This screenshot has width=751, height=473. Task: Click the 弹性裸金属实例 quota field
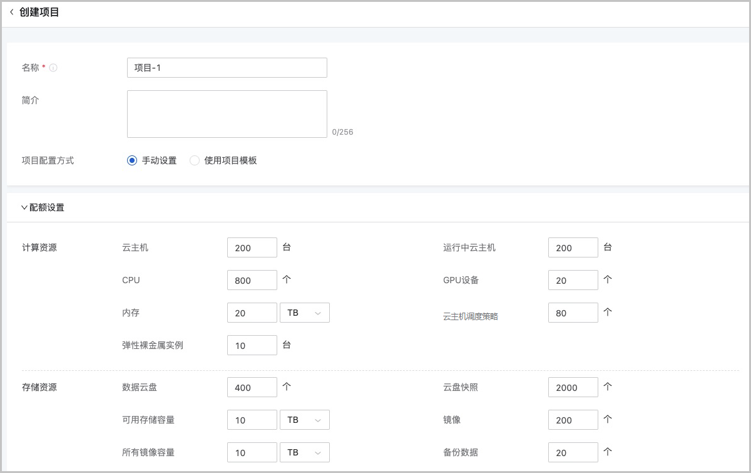coord(252,345)
